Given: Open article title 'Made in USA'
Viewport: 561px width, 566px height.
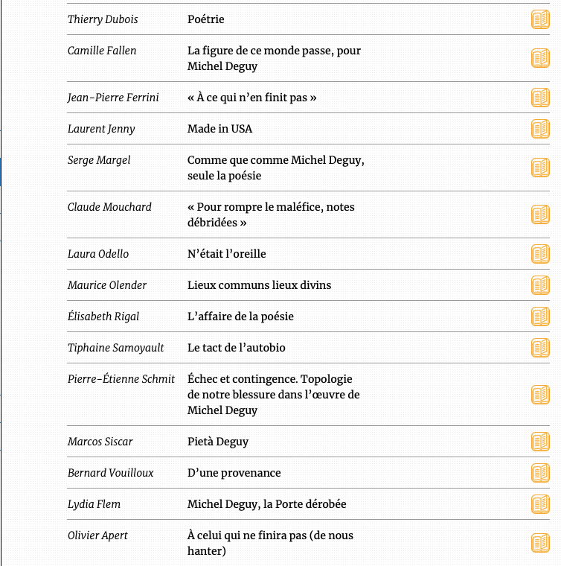Looking at the screenshot, I should (219, 129).
